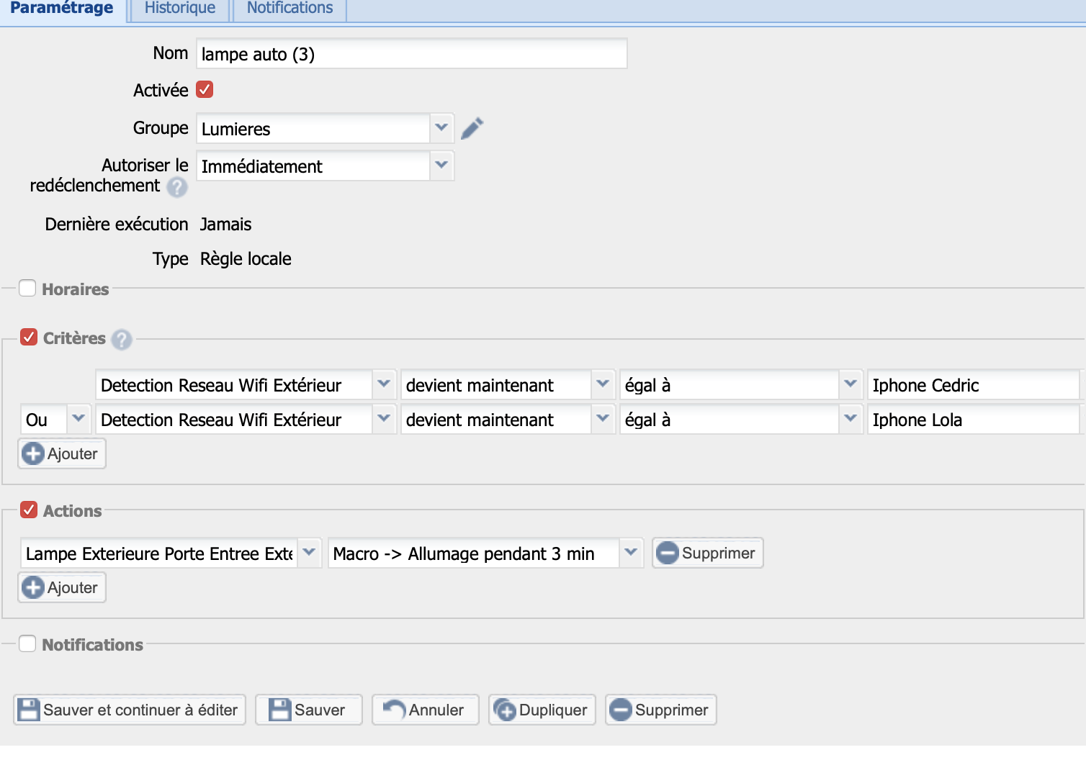Click the Nom text field
Viewport: 1086px width, 773px height.
(411, 54)
